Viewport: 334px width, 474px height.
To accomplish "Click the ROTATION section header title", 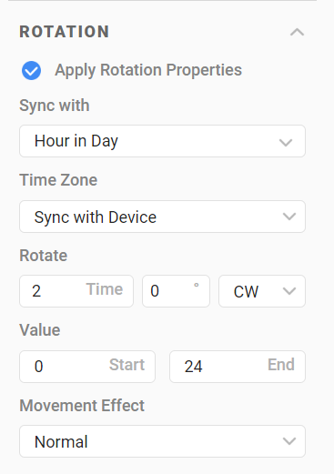I will pos(65,32).
